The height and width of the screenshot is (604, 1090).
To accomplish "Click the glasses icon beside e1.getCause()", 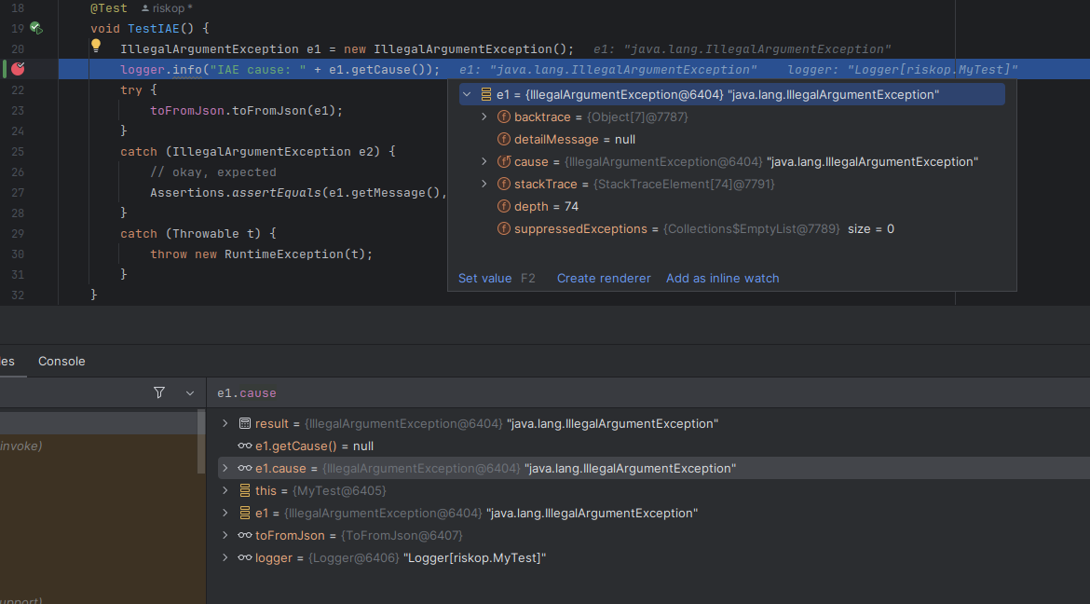I will (245, 446).
